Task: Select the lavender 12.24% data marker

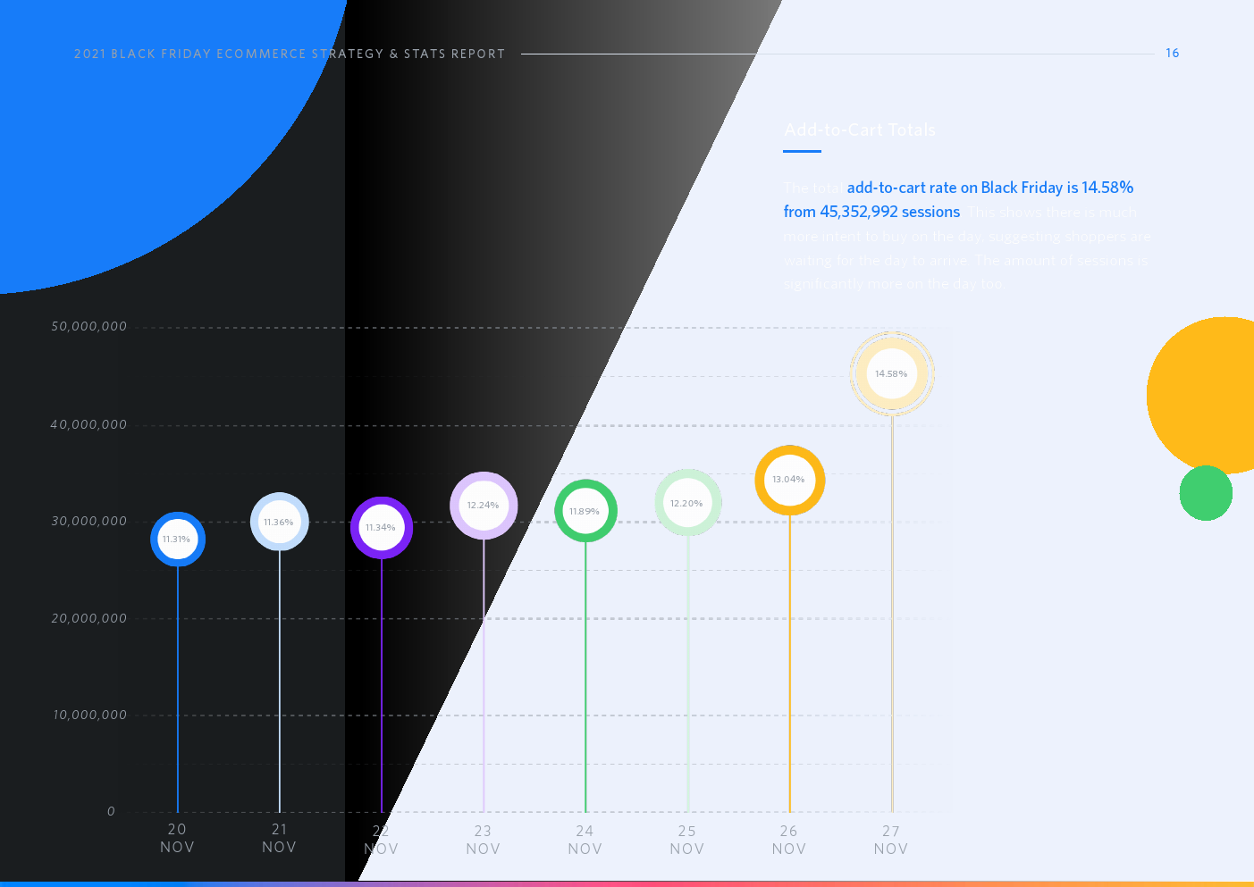Action: [x=484, y=506]
